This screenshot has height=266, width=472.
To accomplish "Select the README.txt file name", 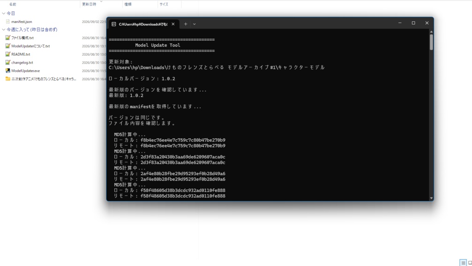I will click(21, 54).
